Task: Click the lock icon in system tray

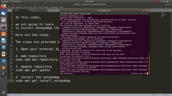Action: tap(167, 1)
